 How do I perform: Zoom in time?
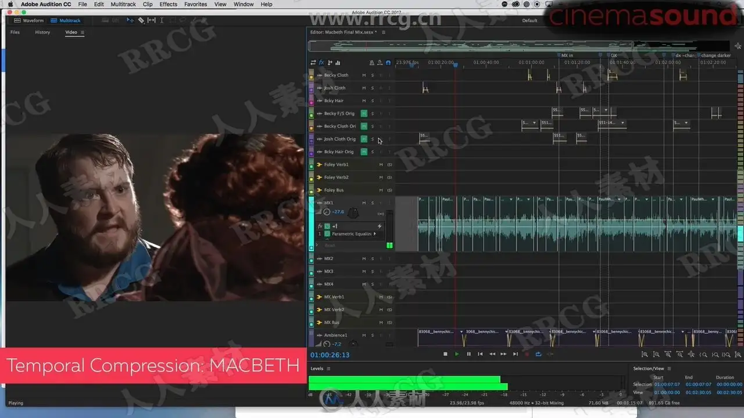[x=668, y=354]
